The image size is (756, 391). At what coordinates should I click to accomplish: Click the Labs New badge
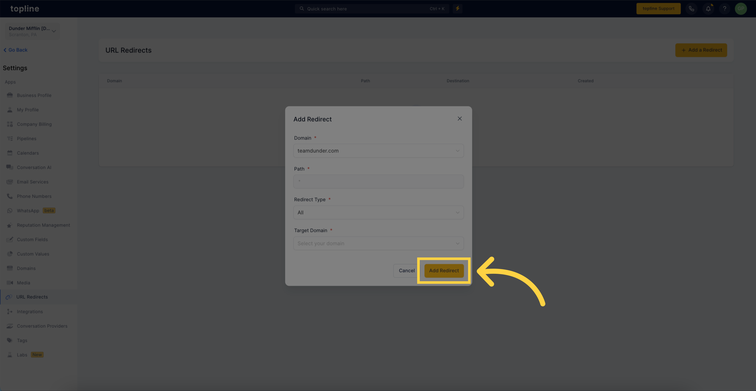(x=37, y=355)
